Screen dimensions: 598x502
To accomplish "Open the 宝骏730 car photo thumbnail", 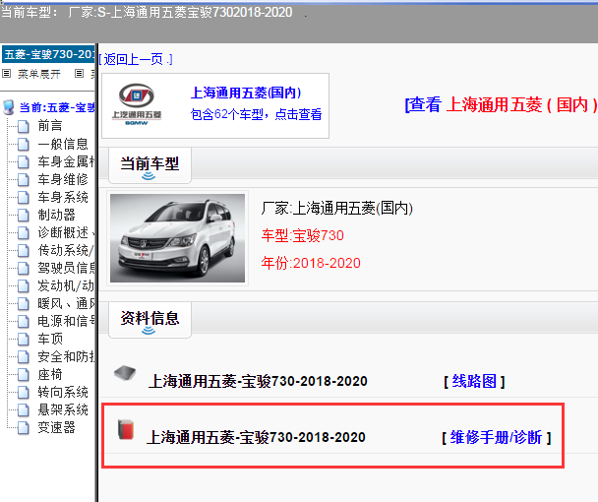I will [177, 238].
